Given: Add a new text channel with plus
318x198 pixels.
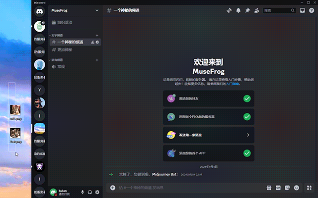Looking at the screenshot, I should tap(97, 35).
